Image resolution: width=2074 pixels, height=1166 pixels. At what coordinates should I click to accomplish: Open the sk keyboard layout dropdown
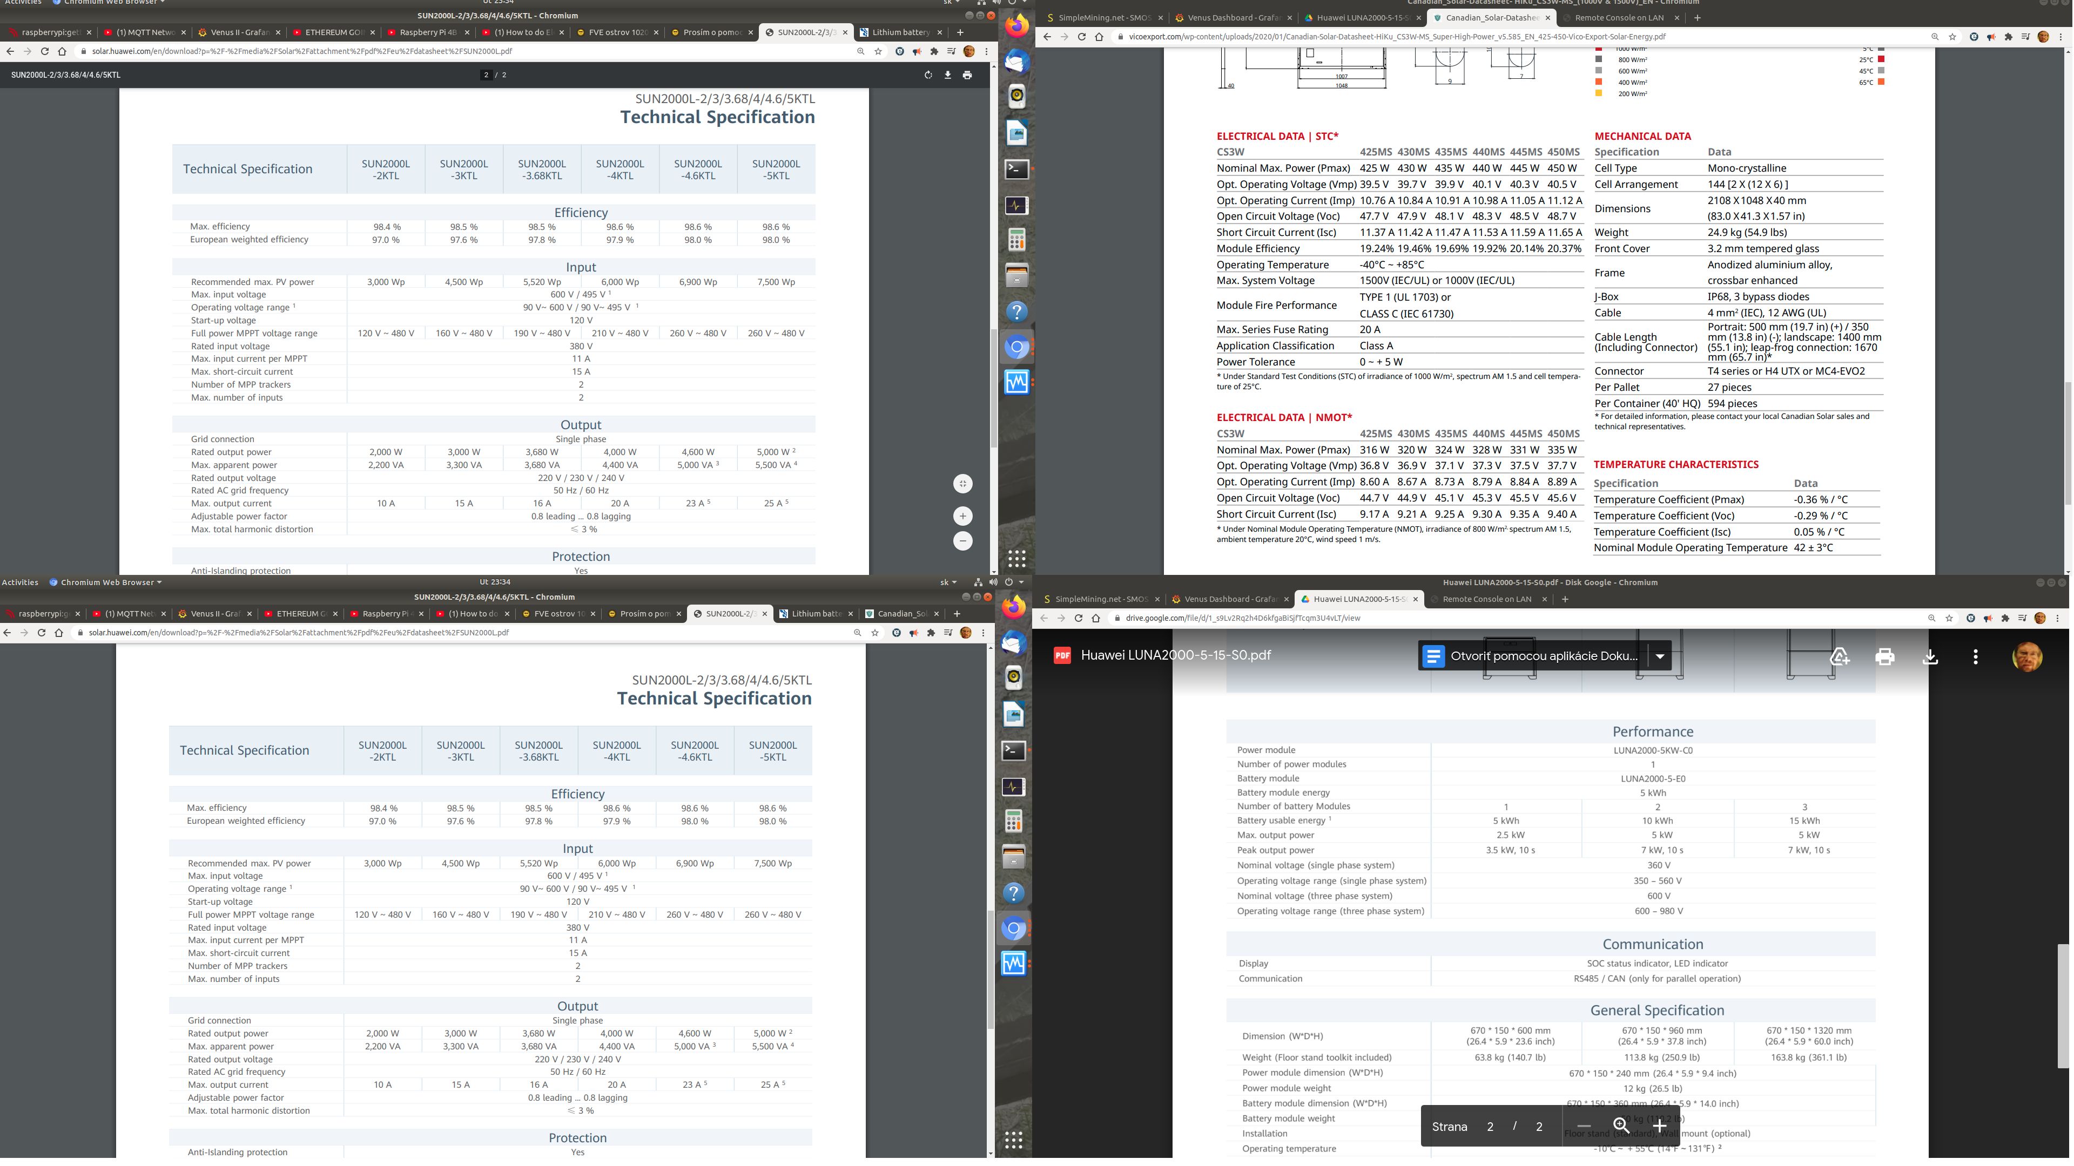click(x=948, y=582)
